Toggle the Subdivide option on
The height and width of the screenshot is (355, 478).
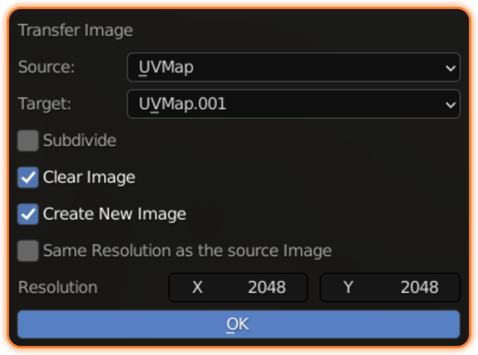pos(27,140)
